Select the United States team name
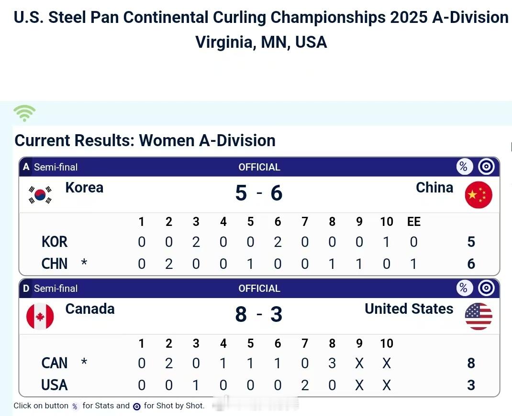512x416 pixels. [409, 309]
